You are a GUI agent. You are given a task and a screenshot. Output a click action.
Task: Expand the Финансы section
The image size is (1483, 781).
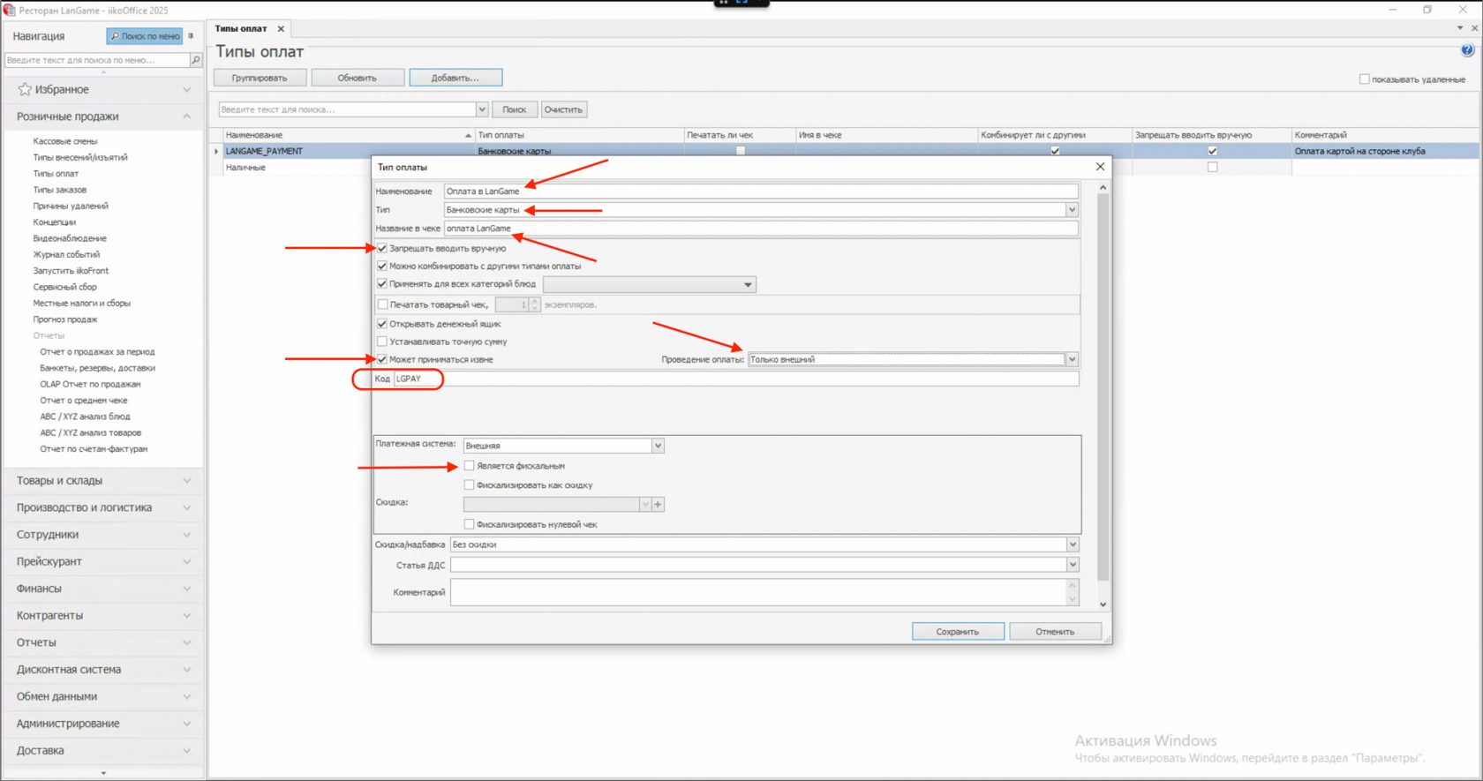click(102, 589)
